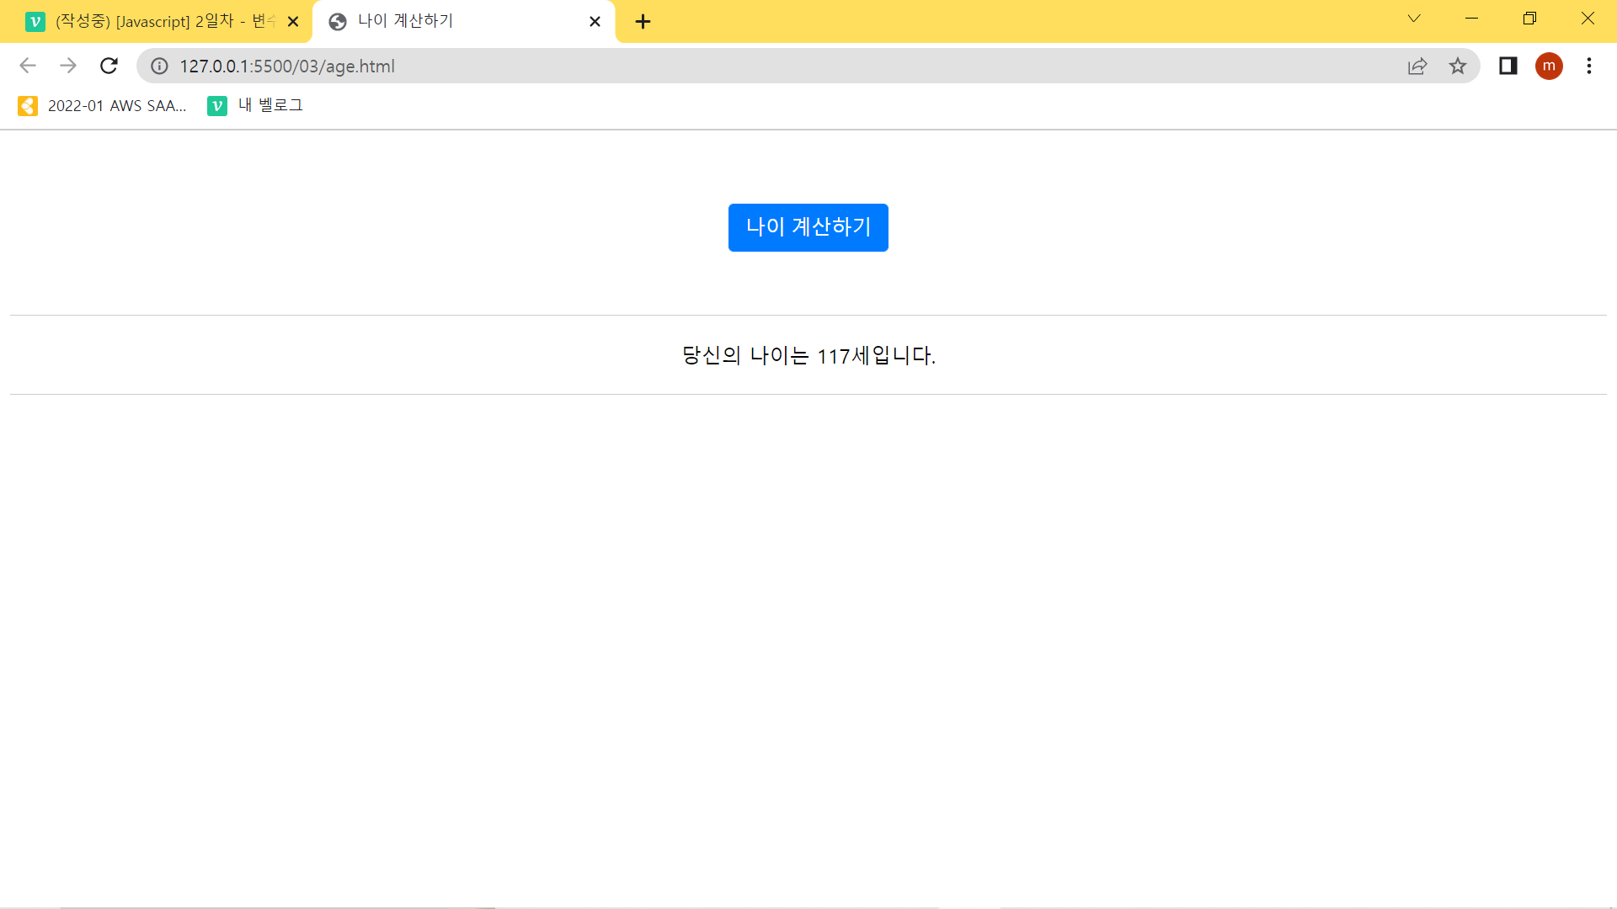
Task: Open the profile avatar 'm'
Action: pos(1549,66)
